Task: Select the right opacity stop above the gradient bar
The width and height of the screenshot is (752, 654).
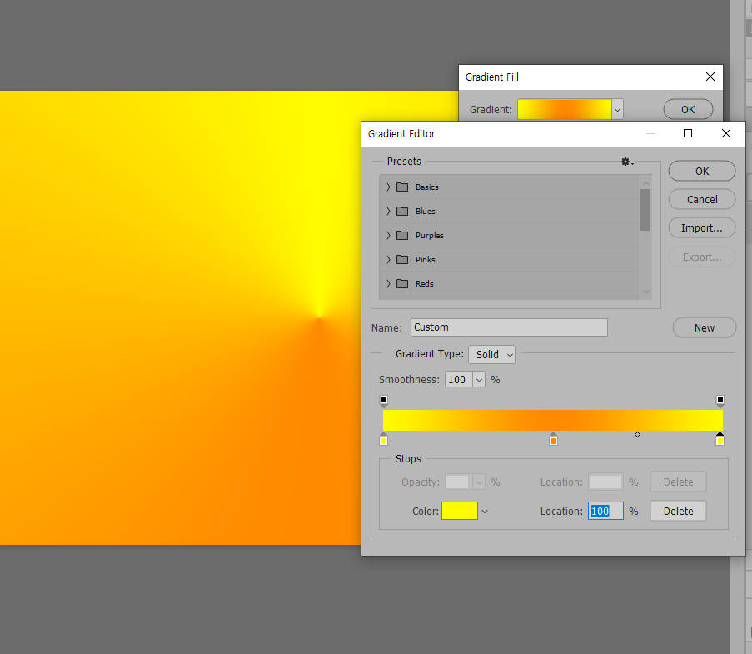Action: coord(720,401)
